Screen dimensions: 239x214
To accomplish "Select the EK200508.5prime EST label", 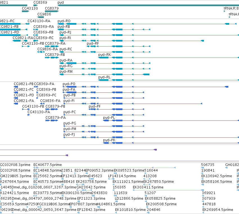I will [161, 204].
